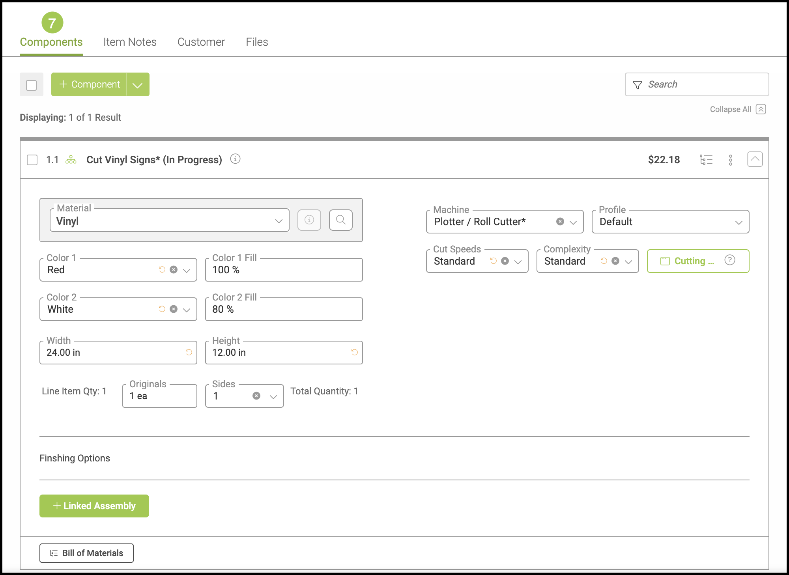Viewport: 789px width, 575px height.
Task: Click the material search magnifier icon
Action: coord(341,220)
